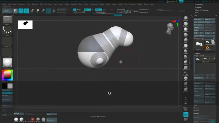
Task: Switch to Scale transform icon
Action: 37,11
